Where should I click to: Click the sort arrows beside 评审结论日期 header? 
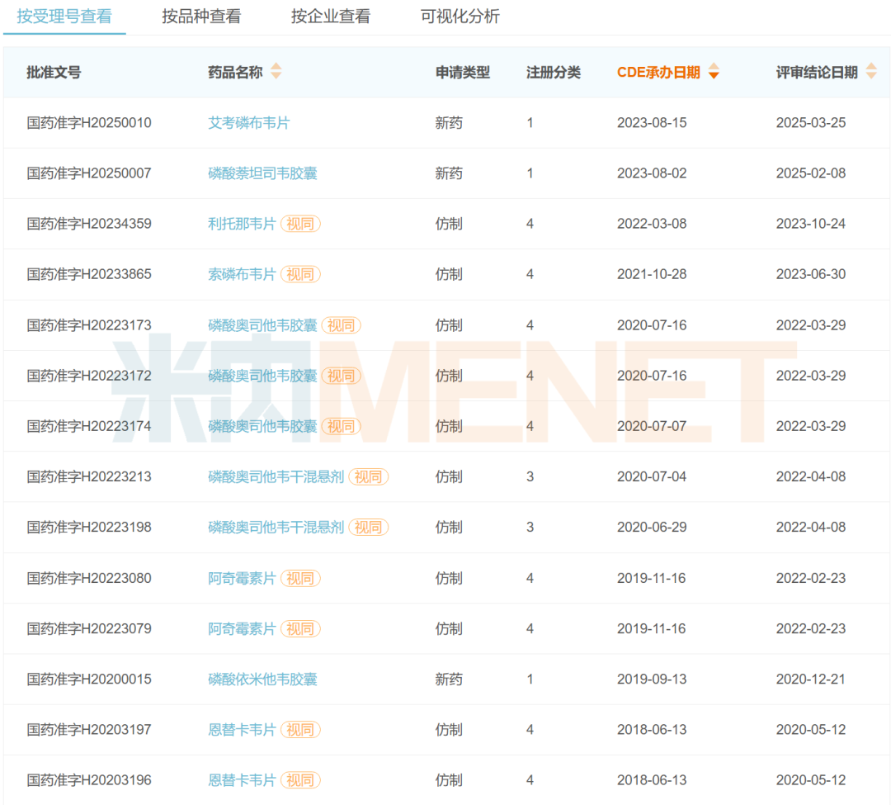[x=871, y=72]
